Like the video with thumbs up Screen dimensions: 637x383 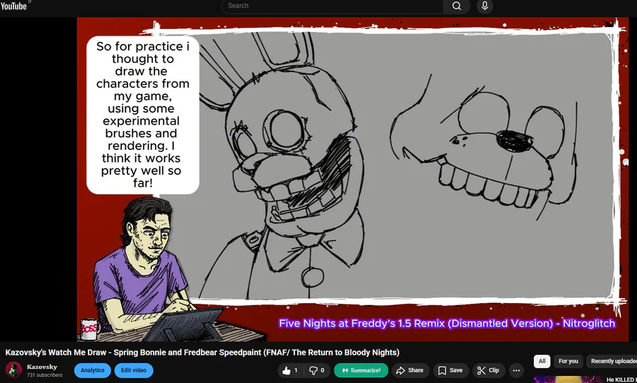click(290, 370)
